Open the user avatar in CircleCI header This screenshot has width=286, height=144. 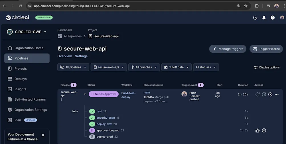[x=282, y=17]
